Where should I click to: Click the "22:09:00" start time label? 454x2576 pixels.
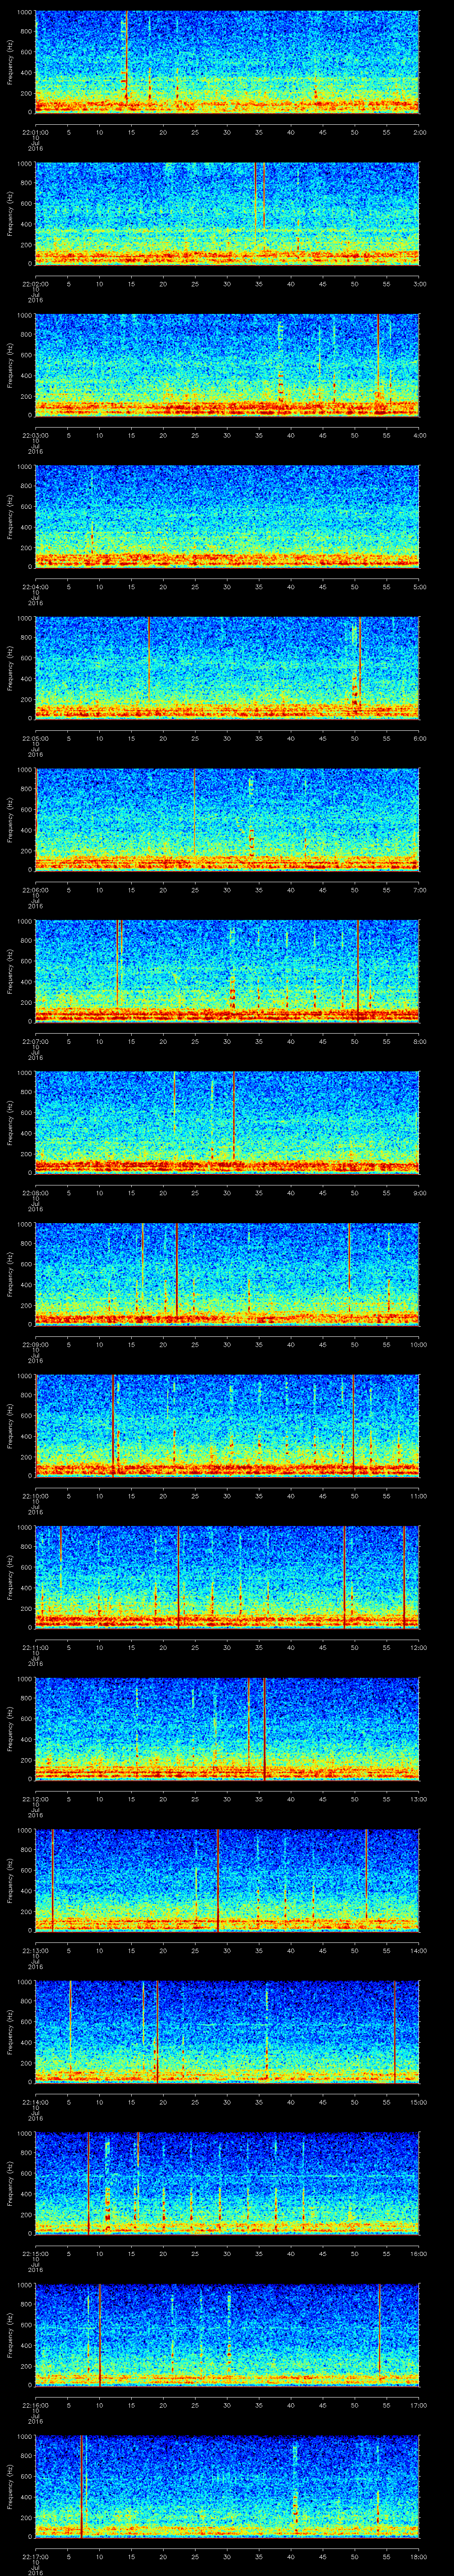click(x=35, y=1344)
